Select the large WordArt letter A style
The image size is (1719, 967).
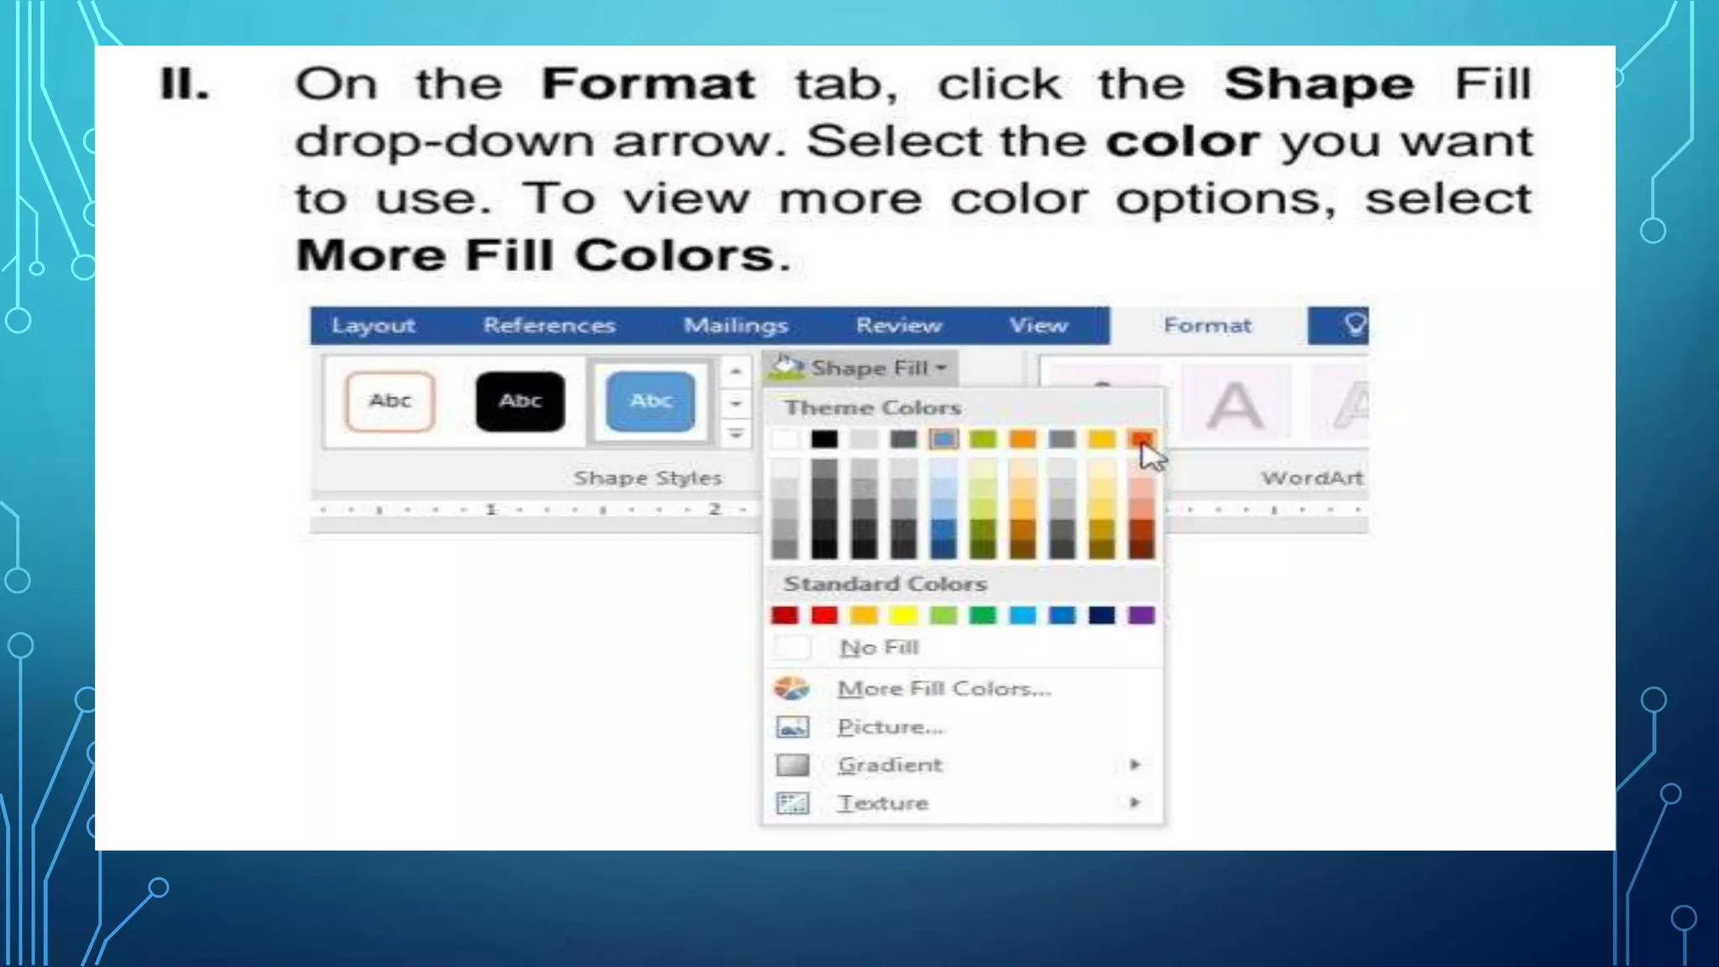(x=1235, y=405)
